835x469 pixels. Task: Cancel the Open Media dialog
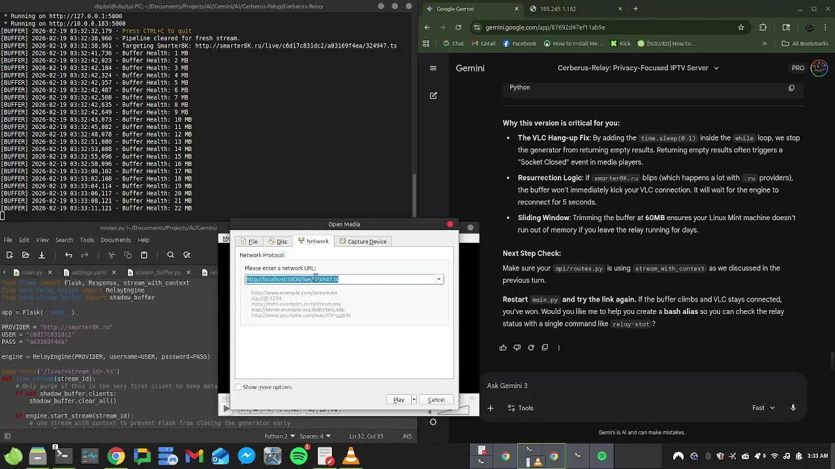(x=436, y=399)
